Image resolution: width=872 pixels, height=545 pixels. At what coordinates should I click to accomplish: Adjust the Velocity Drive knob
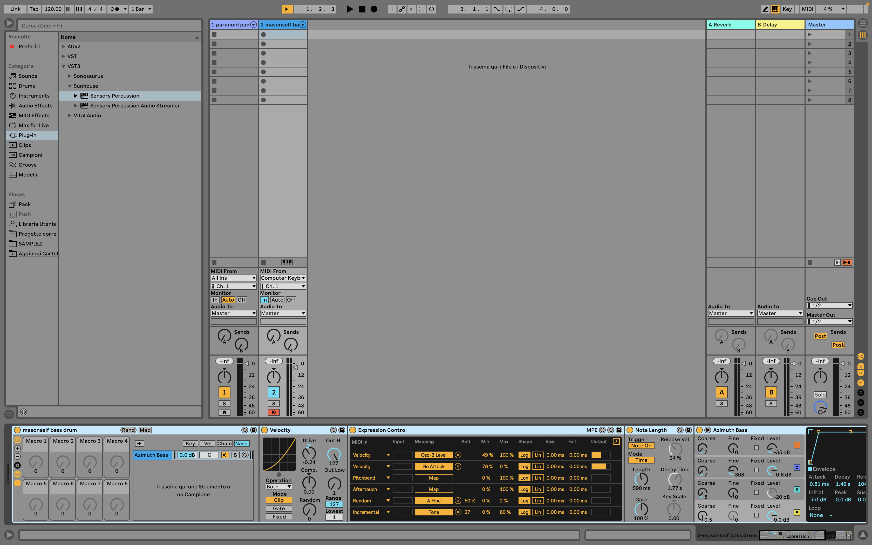[309, 453]
